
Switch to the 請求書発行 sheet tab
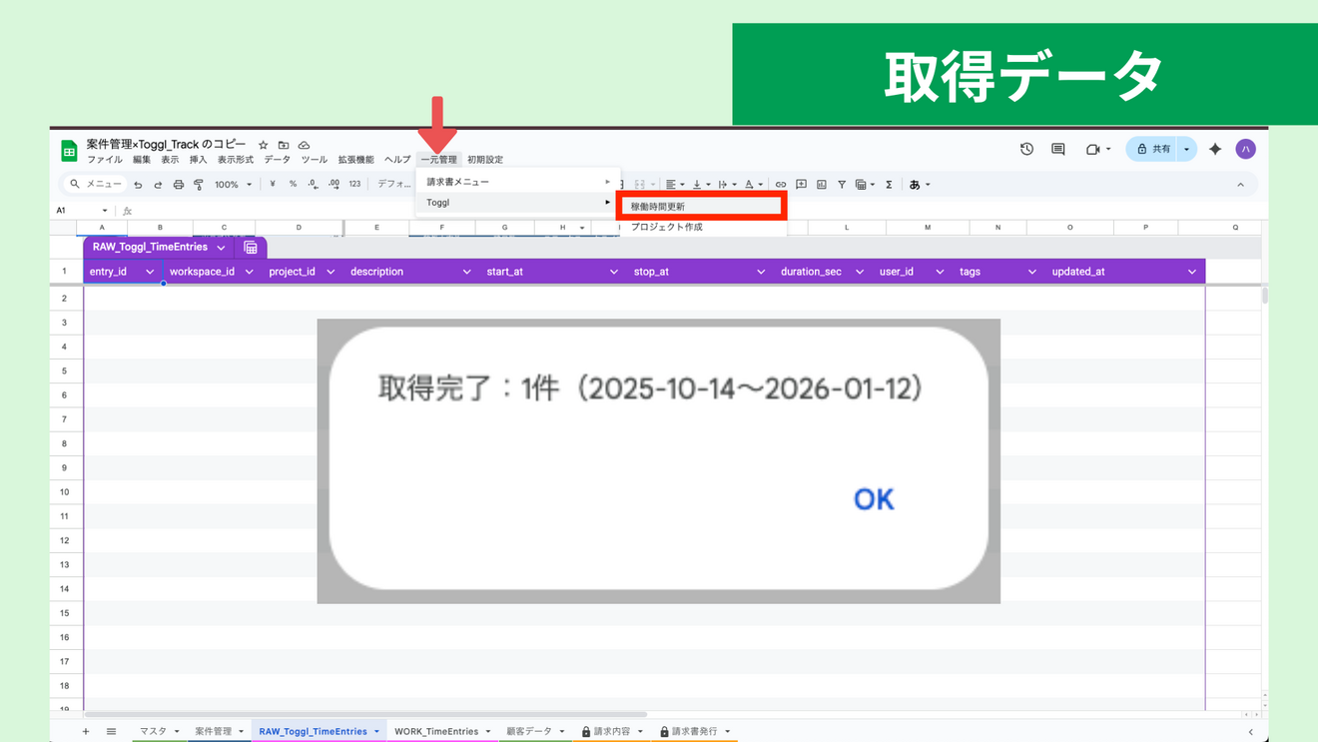click(695, 731)
